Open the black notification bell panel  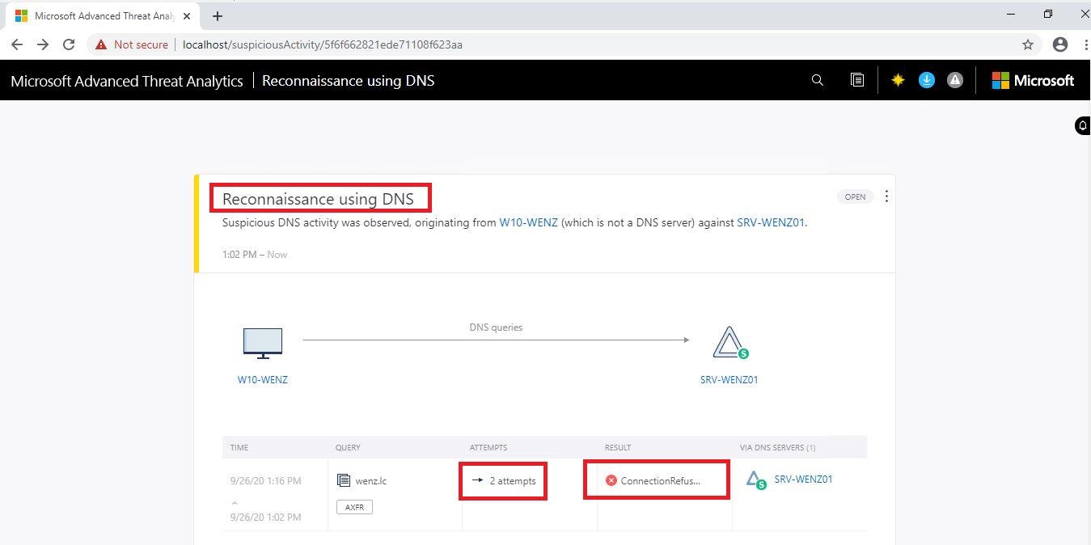point(1083,125)
